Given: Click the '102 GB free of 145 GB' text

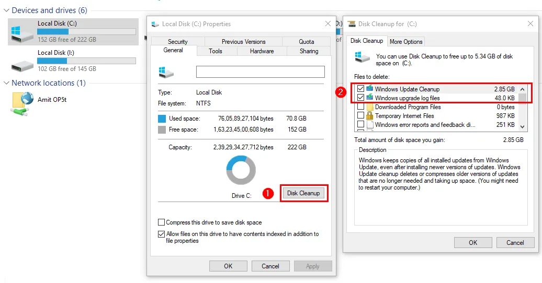Looking at the screenshot, I should (x=67, y=69).
